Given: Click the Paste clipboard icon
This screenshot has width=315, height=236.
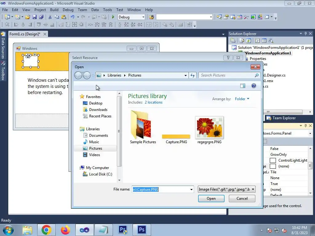Looking at the screenshot, I should point(64,17).
